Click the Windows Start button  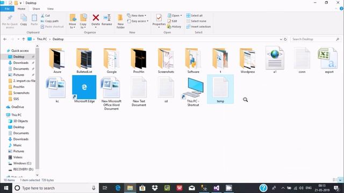(6, 188)
